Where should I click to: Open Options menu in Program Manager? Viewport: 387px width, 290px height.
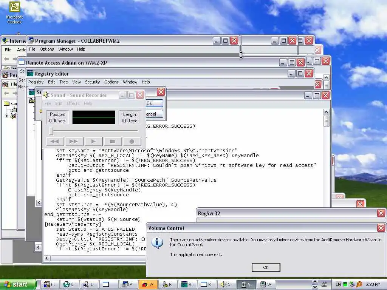click(x=46, y=49)
